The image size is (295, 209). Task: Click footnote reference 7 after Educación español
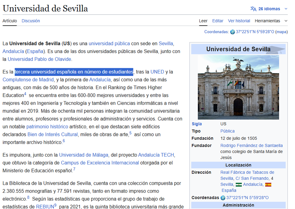click(x=74, y=169)
